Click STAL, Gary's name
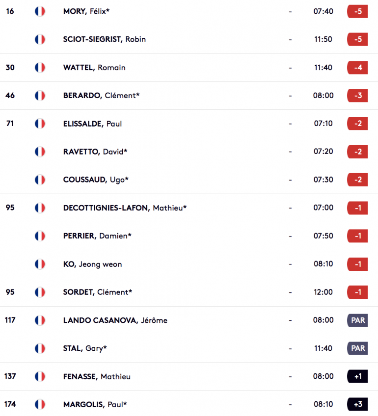 [84, 348]
